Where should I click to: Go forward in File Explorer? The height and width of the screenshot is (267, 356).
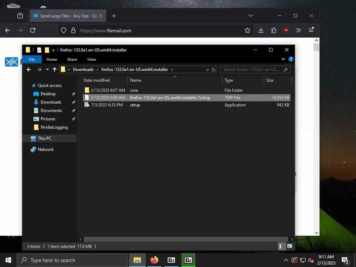[x=39, y=70]
